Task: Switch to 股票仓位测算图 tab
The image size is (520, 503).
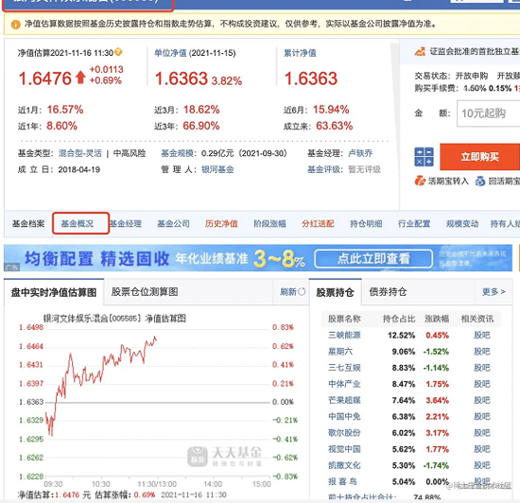Action: [145, 292]
